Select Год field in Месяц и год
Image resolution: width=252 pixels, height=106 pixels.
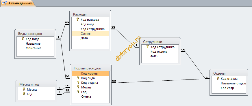36,94
